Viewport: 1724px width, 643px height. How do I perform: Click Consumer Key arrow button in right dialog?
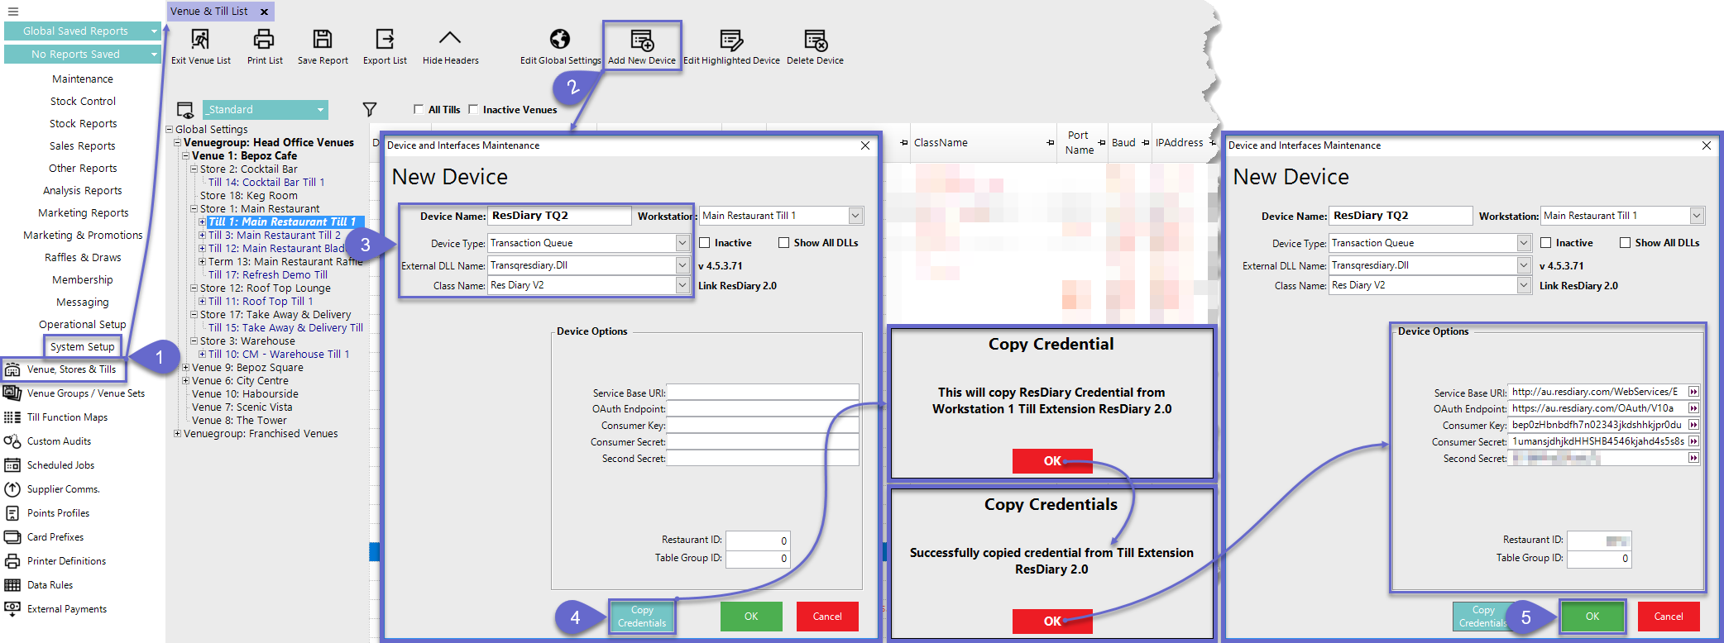[x=1693, y=425]
